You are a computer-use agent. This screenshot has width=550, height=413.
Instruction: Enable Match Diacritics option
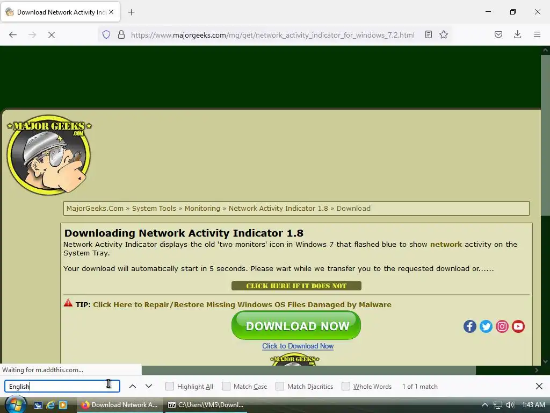280,386
